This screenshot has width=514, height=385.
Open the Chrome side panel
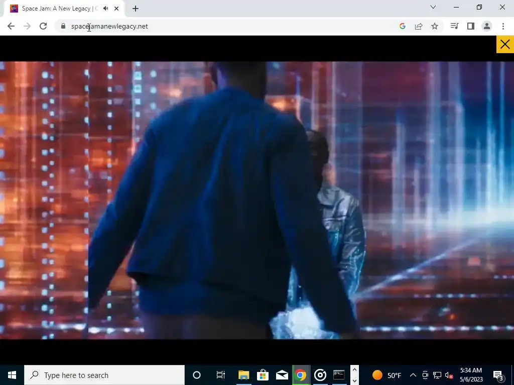point(471,26)
